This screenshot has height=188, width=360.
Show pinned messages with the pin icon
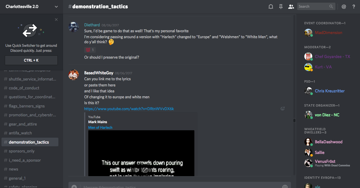tap(281, 7)
